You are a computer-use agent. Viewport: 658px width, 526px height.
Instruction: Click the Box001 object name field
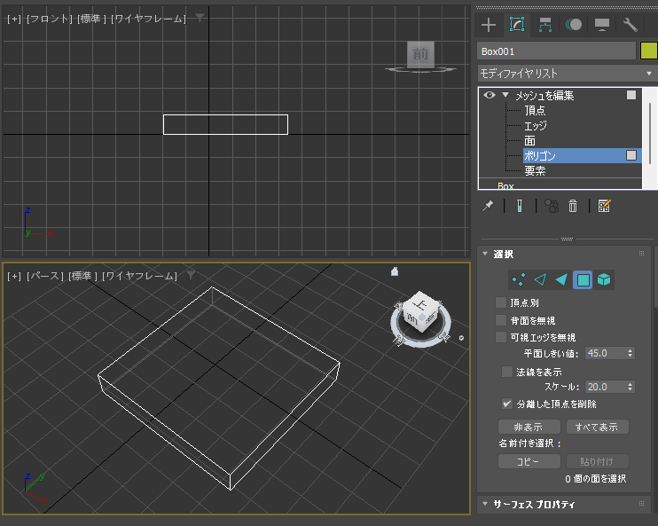(x=556, y=51)
